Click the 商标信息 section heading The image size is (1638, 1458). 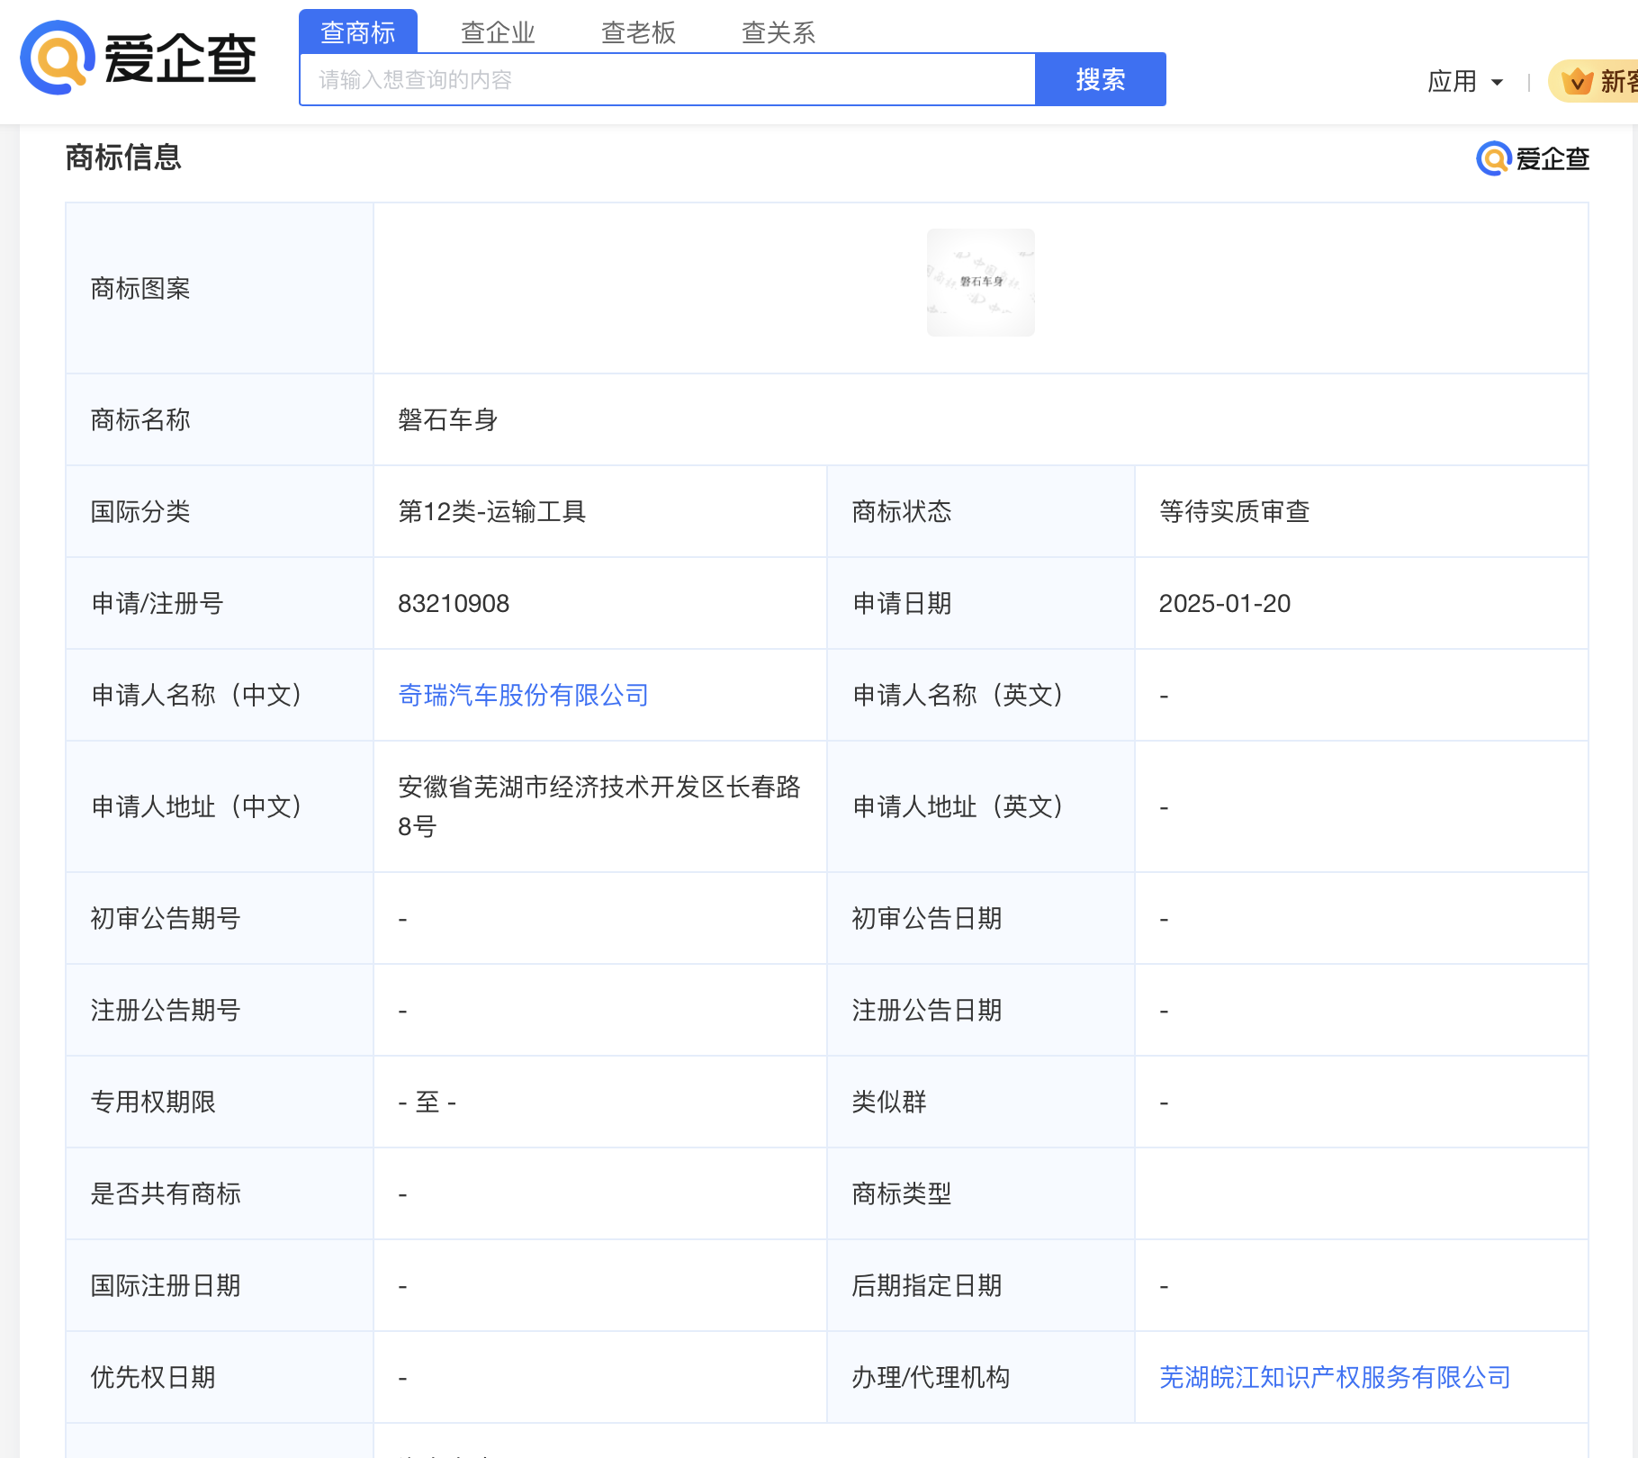pyautogui.click(x=123, y=157)
